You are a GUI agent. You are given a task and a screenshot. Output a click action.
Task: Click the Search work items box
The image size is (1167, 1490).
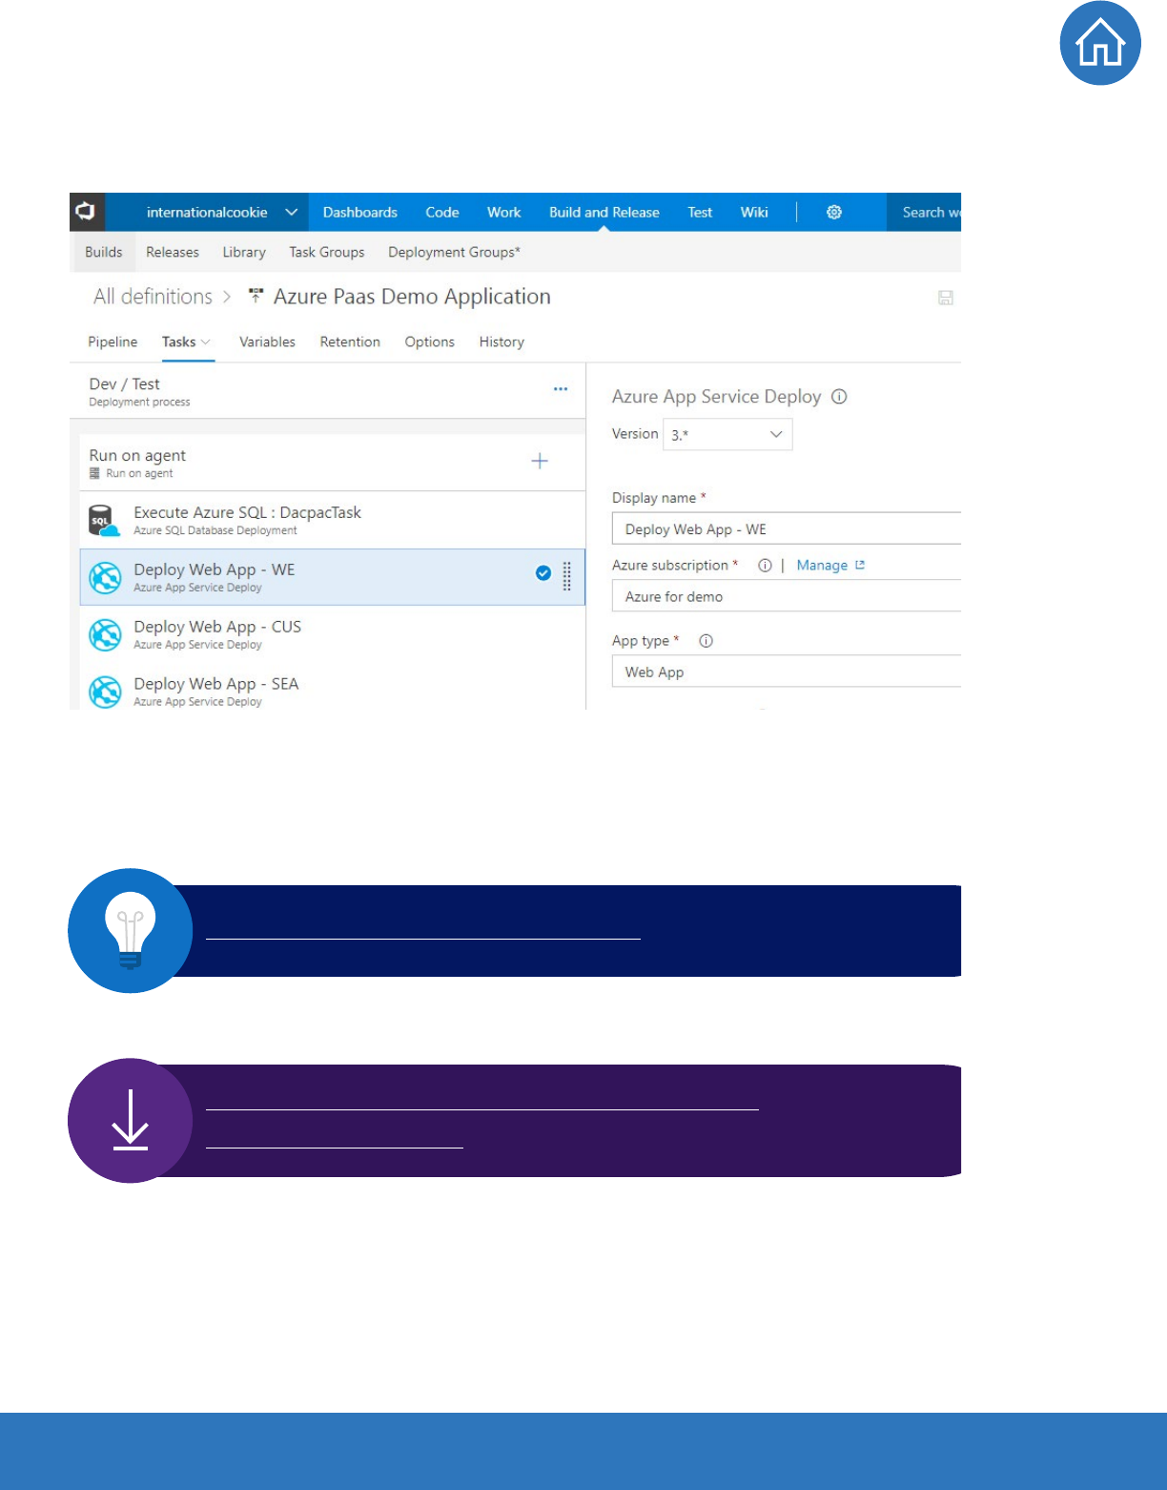pos(924,213)
